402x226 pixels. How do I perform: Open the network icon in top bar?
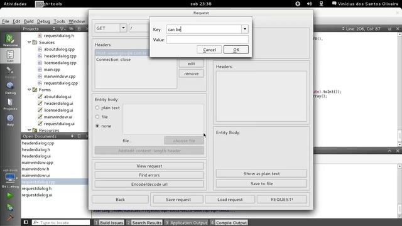tap(321, 4)
